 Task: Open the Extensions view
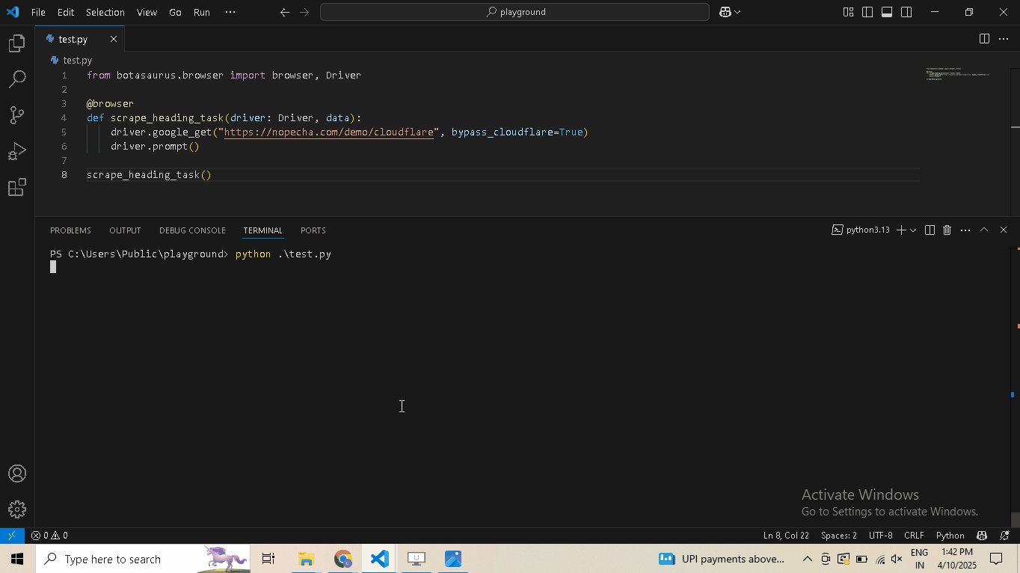click(x=16, y=188)
